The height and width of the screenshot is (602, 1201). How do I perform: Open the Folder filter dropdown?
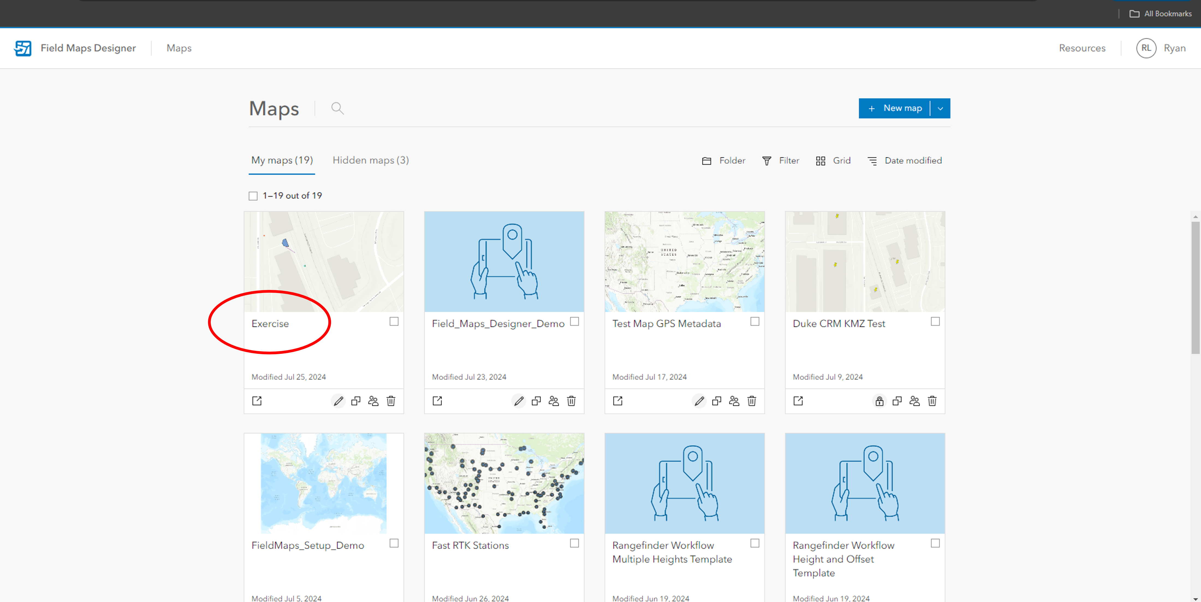[x=724, y=161]
